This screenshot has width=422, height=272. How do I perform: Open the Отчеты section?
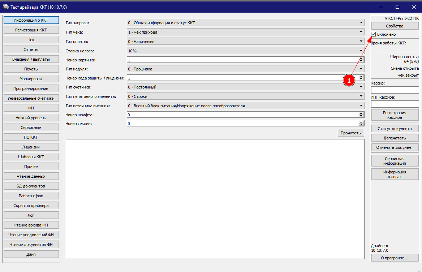[x=31, y=49]
